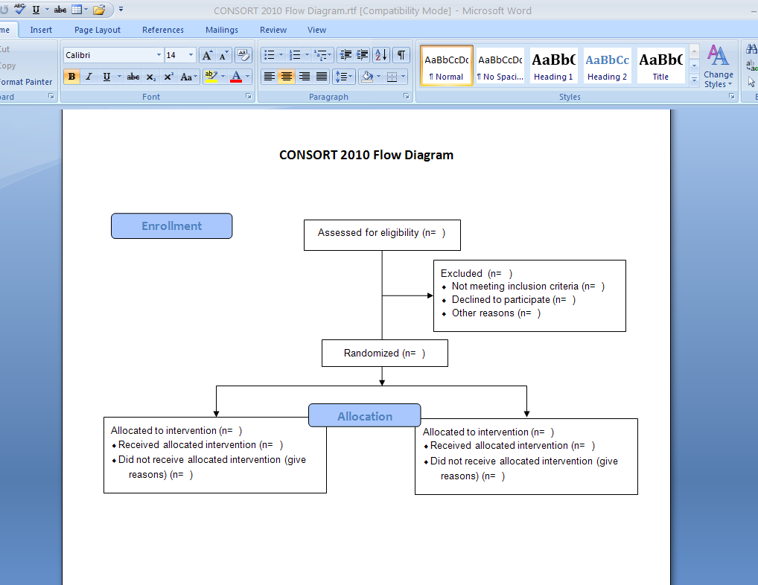Open the font size dropdown list
This screenshot has height=585, width=758.
pyautogui.click(x=191, y=55)
